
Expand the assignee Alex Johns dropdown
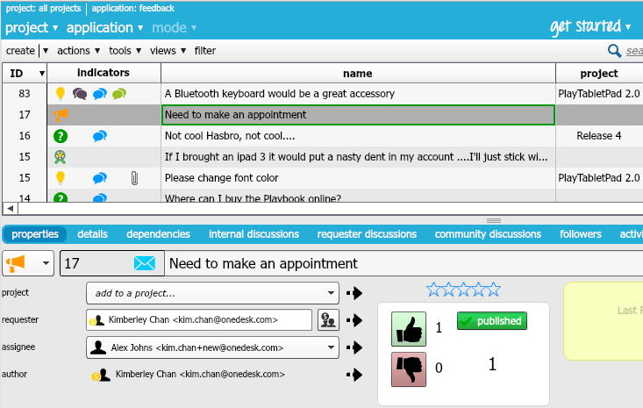pyautogui.click(x=212, y=348)
